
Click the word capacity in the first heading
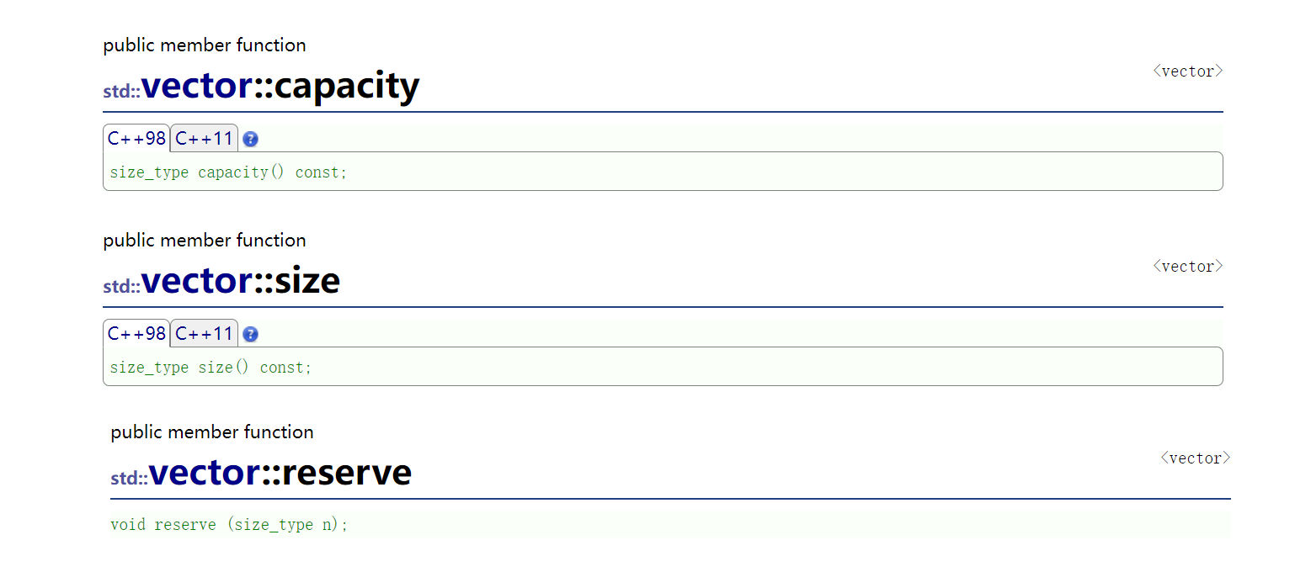347,86
